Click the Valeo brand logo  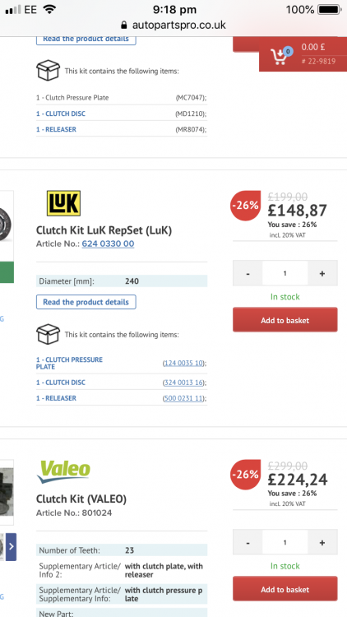[63, 472]
